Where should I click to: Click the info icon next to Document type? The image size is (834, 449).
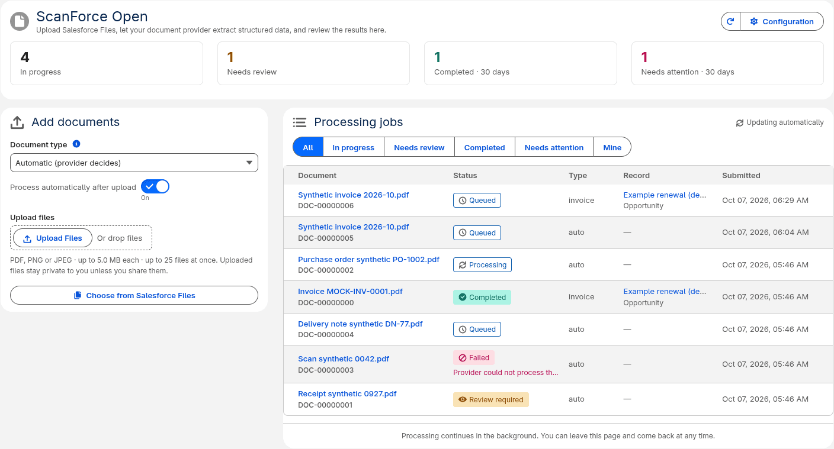tap(76, 144)
